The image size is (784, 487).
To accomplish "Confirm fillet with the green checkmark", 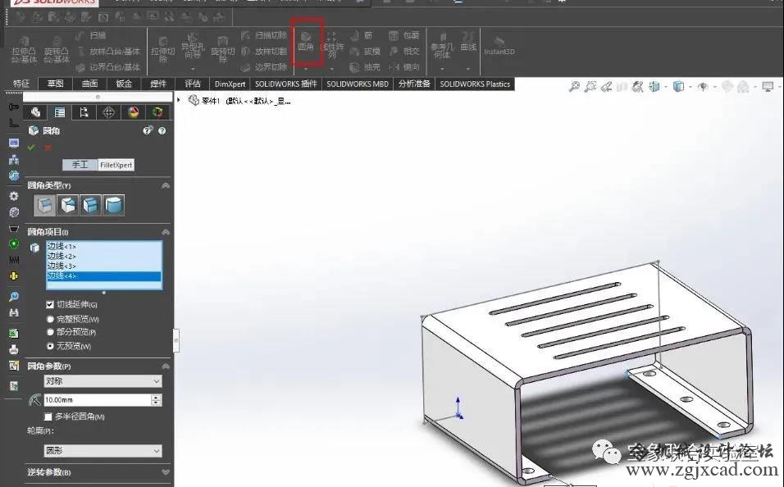I will click(x=31, y=148).
